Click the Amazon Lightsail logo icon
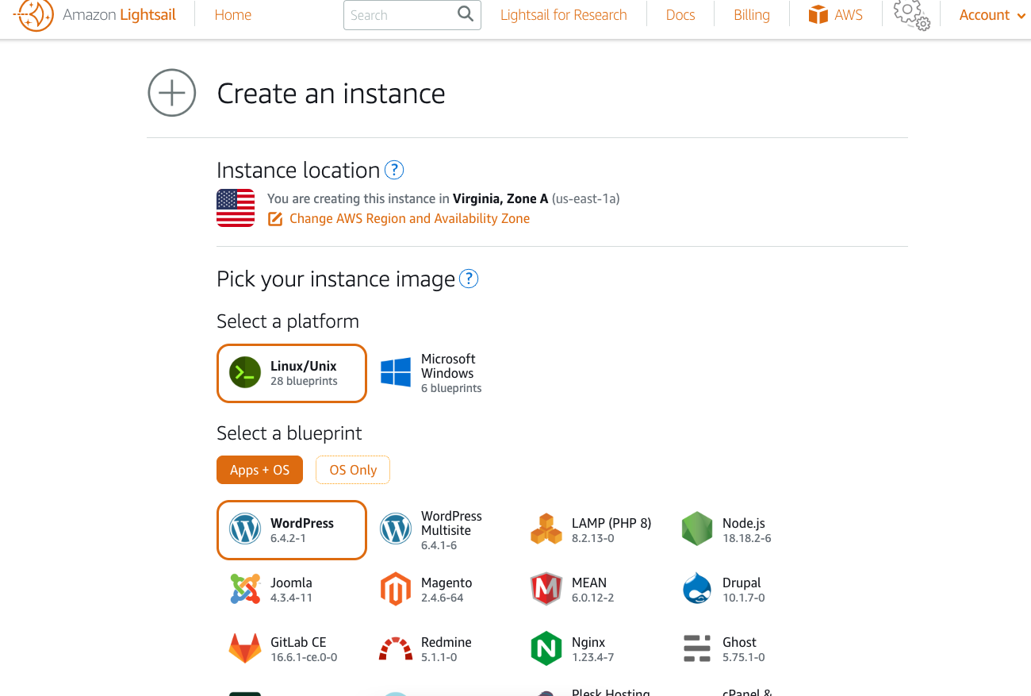1031x696 pixels. 33,15
